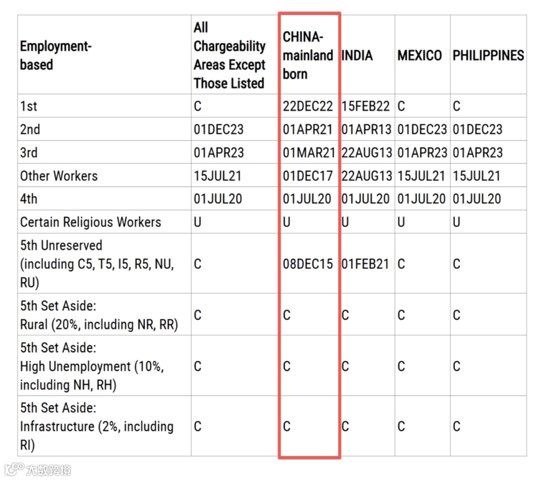Select the "5th Set Aside: Infrastructure" label
Image resolution: width=547 pixels, height=480 pixels.
point(97,427)
